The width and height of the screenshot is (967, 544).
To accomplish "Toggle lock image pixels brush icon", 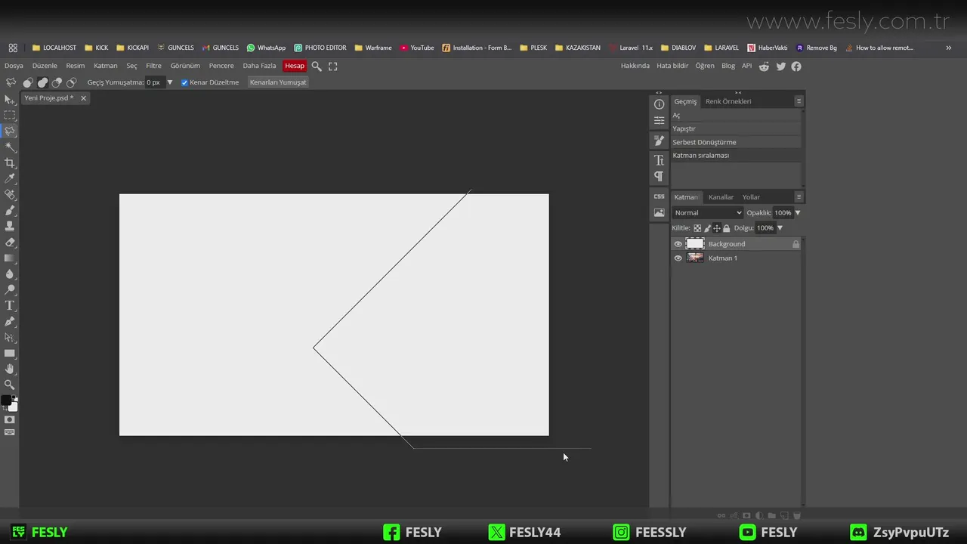I will [x=708, y=228].
